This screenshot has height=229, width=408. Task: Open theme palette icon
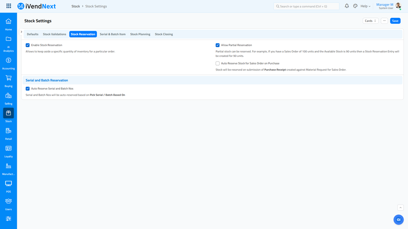point(355,6)
